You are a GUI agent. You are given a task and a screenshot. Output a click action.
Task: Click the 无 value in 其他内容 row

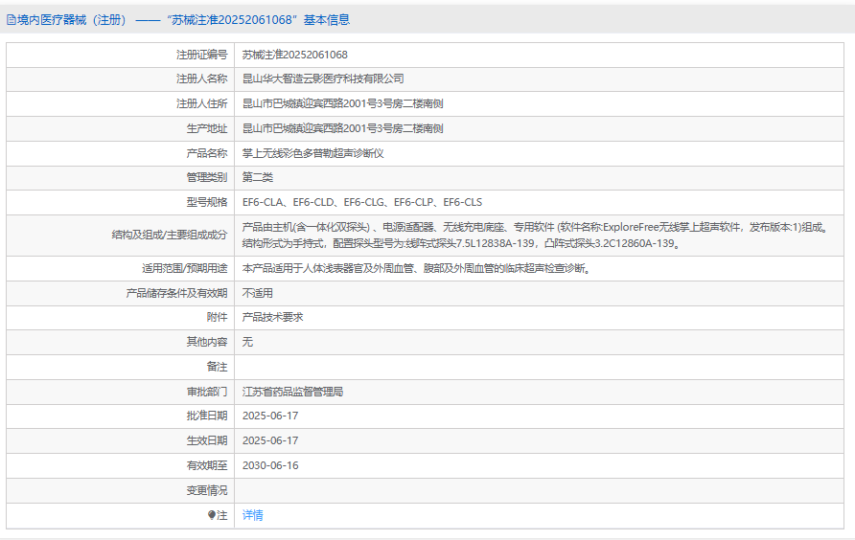coord(247,342)
